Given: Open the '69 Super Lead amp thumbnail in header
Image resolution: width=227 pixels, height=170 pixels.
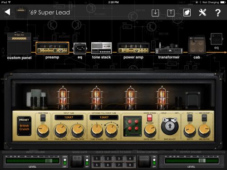Looking at the screenshot, I should (21, 13).
